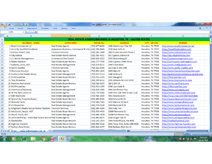Select the phone cell (713) 654-1625
This screenshot has width=212, height=164.
click(99, 71)
